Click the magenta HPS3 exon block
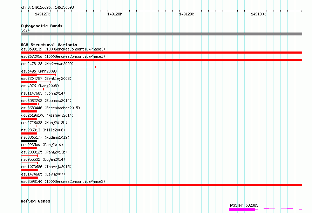This screenshot has height=213, width=312. click(242, 209)
